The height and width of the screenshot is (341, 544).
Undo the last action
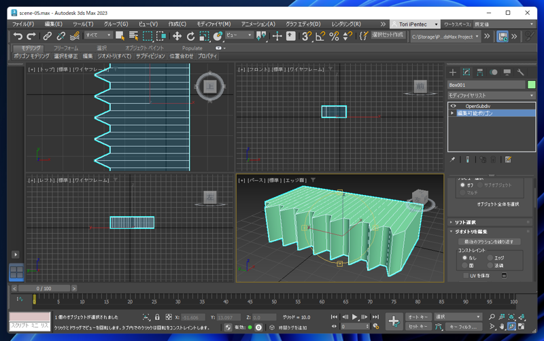pyautogui.click(x=18, y=36)
